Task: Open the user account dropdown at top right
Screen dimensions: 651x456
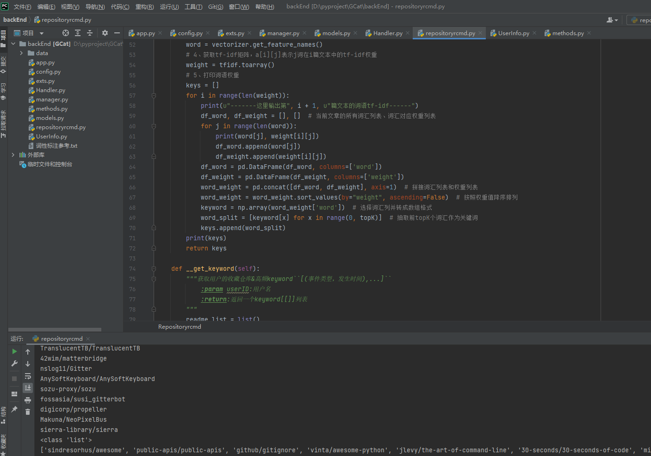Action: [x=612, y=20]
